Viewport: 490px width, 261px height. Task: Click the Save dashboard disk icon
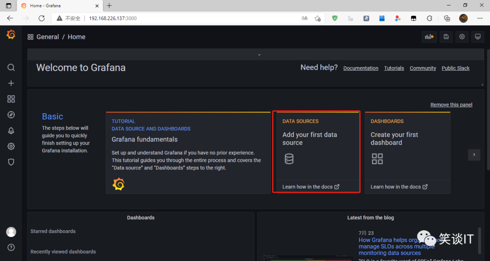(446, 37)
